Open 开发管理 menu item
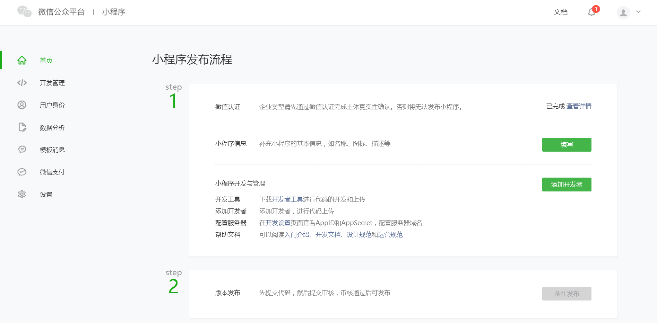The image size is (657, 323). pyautogui.click(x=52, y=83)
